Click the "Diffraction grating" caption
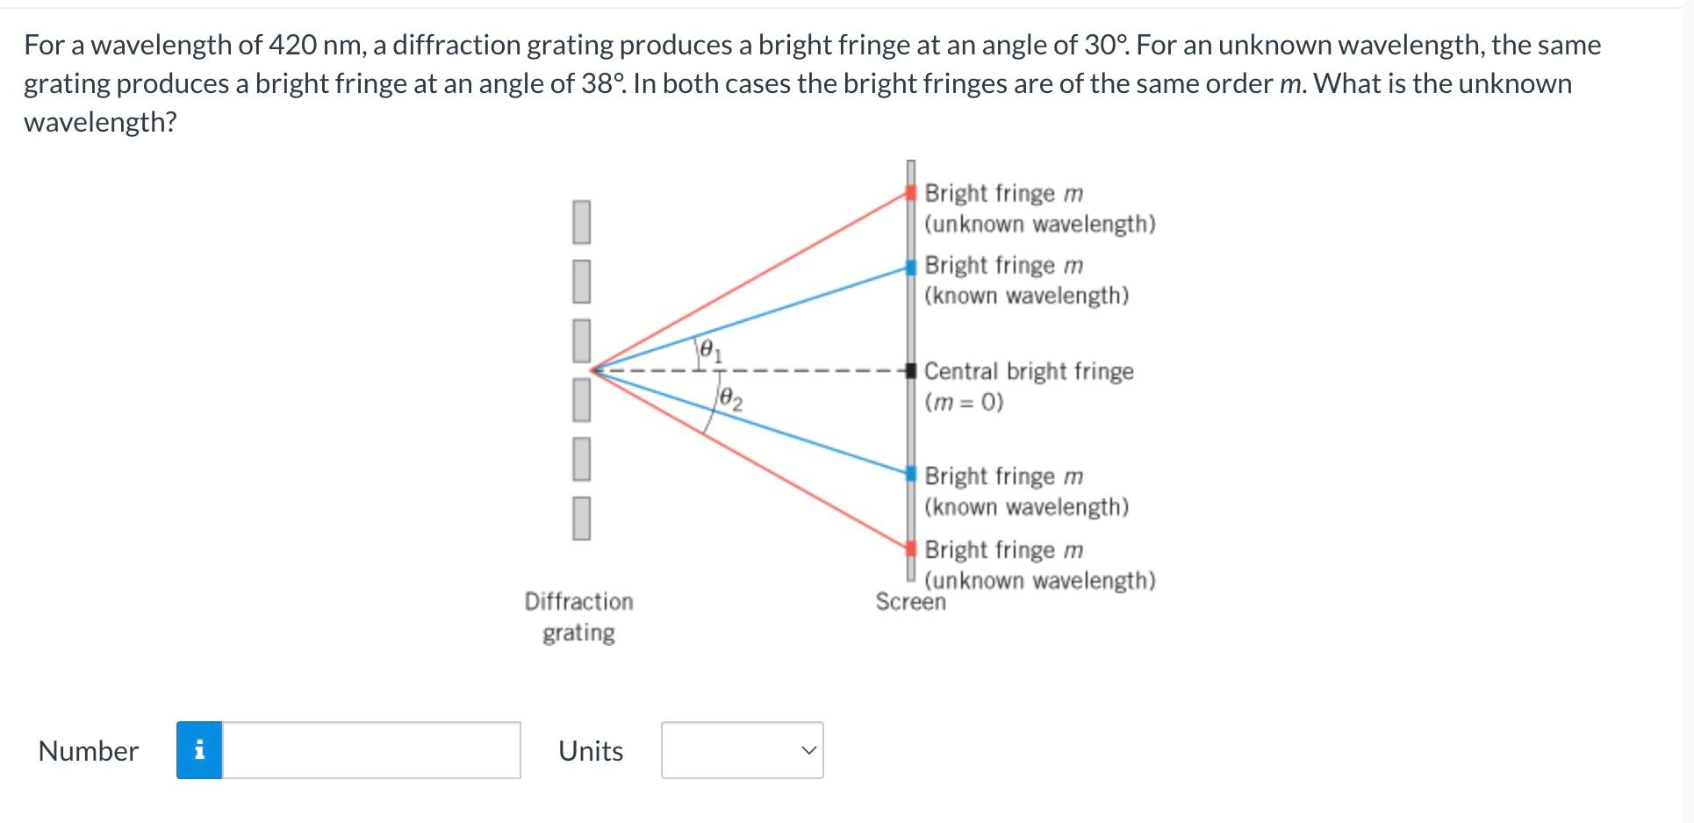Screen dimensions: 1694x823 coord(578,617)
